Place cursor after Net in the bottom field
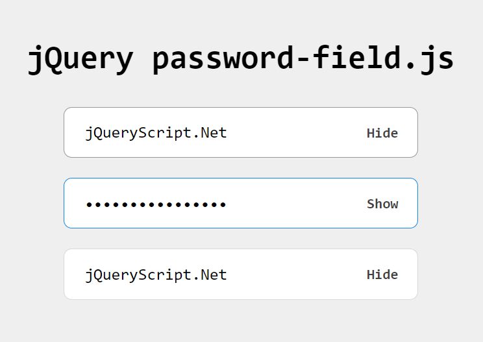Image resolution: width=483 pixels, height=342 pixels. click(x=228, y=275)
